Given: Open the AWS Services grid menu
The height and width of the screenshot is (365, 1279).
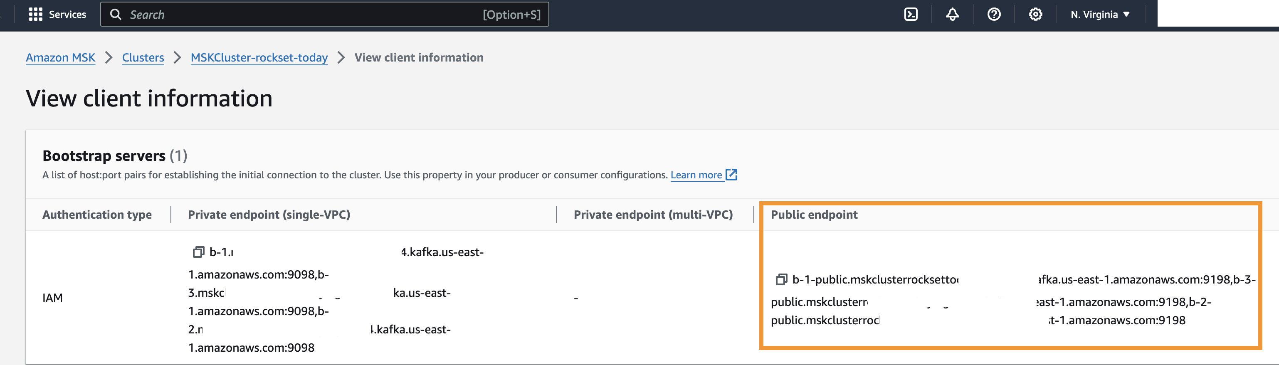Looking at the screenshot, I should click(35, 15).
